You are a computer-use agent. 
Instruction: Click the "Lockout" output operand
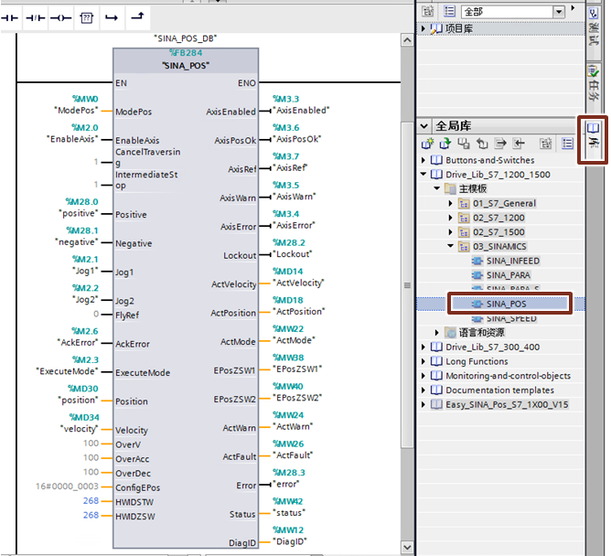pos(293,254)
